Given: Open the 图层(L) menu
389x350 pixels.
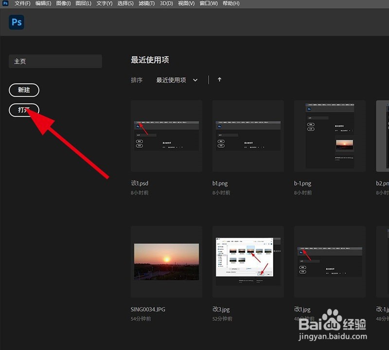Looking at the screenshot, I should [x=83, y=3].
